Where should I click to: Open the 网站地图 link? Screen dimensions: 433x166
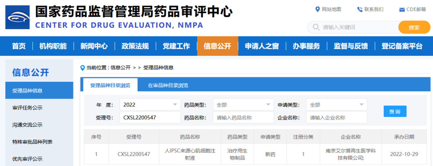pyautogui.click(x=332, y=9)
